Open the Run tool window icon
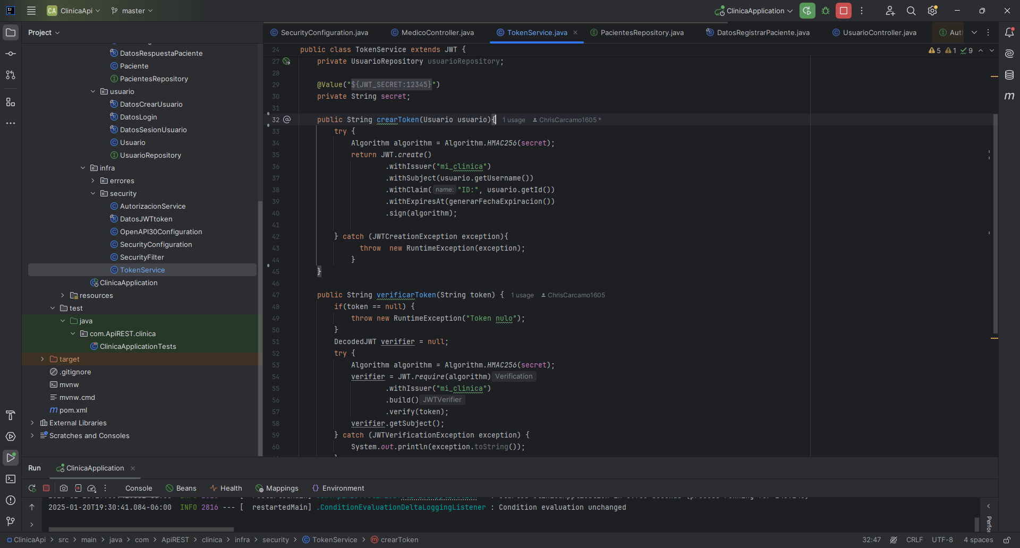The height and width of the screenshot is (548, 1020). 11,457
